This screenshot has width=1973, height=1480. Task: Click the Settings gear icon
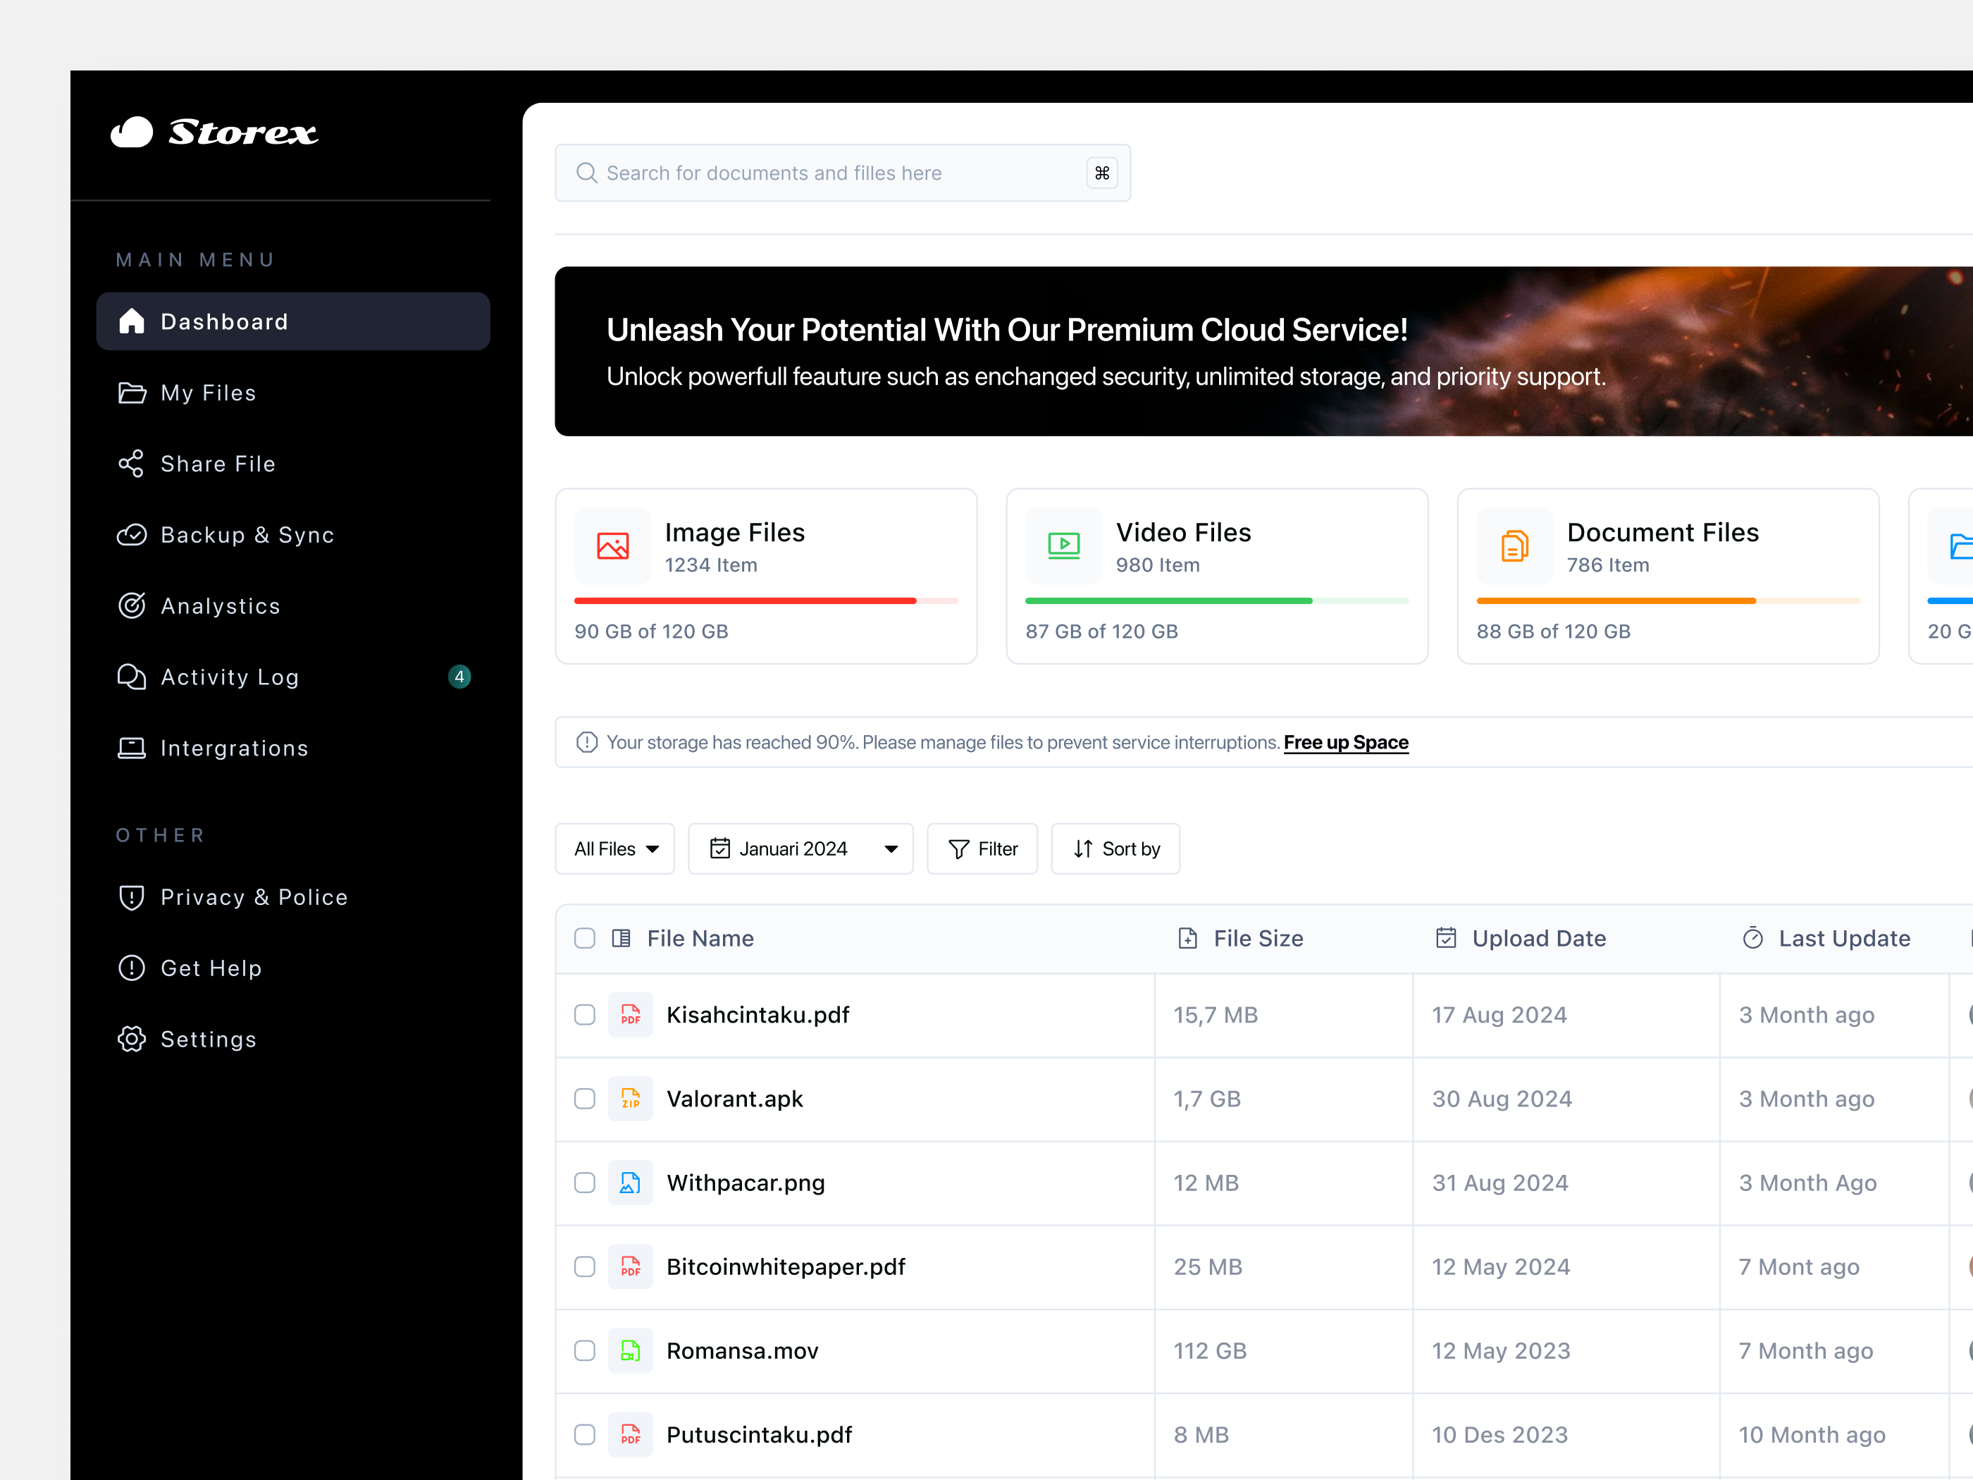132,1038
